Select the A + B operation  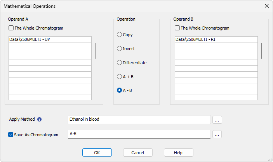[x=119, y=76]
